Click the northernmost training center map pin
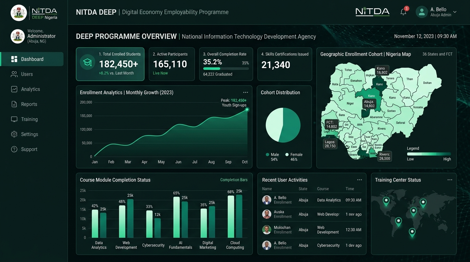 click(x=386, y=202)
